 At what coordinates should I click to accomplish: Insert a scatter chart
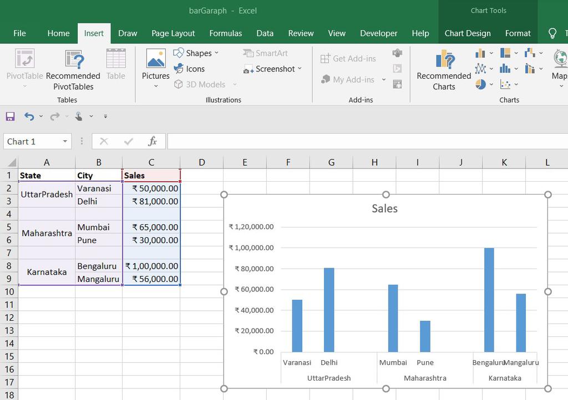[505, 84]
